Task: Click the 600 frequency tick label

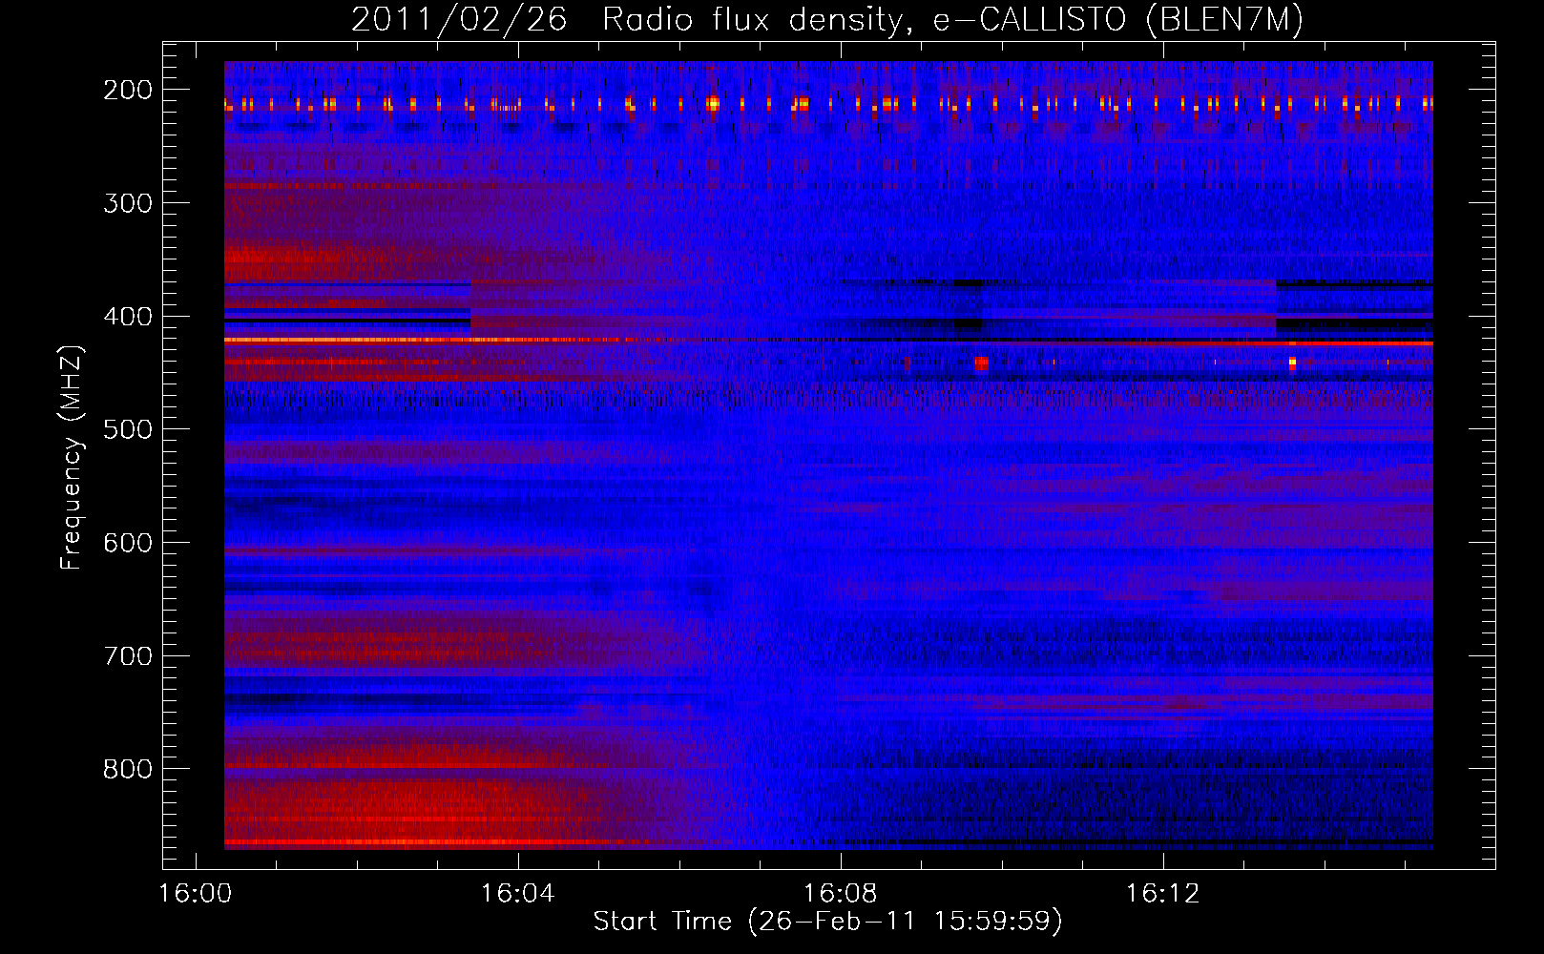Action: (x=128, y=543)
